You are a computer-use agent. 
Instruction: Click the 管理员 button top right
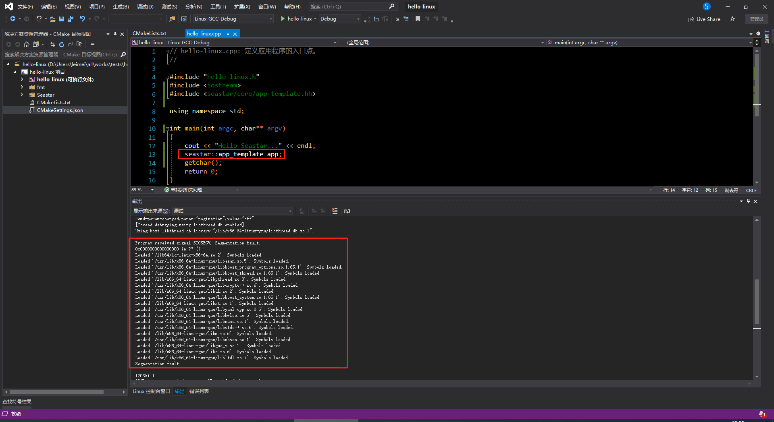click(x=757, y=19)
